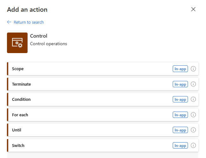Pick the Switch action

(x=103, y=145)
